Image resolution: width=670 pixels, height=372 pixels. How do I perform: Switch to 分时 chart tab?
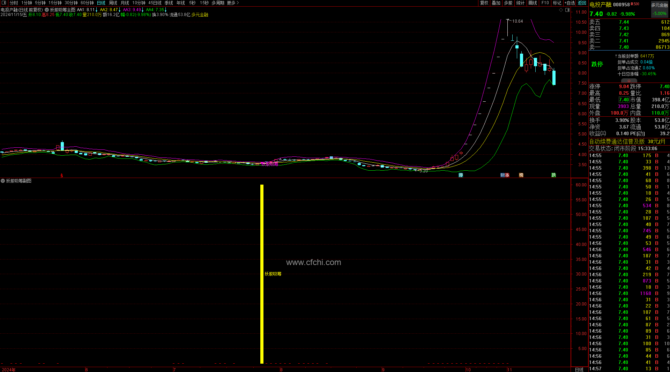(14, 3)
